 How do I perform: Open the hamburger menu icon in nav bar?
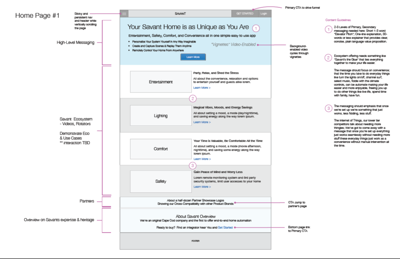pyautogui.click(x=124, y=14)
